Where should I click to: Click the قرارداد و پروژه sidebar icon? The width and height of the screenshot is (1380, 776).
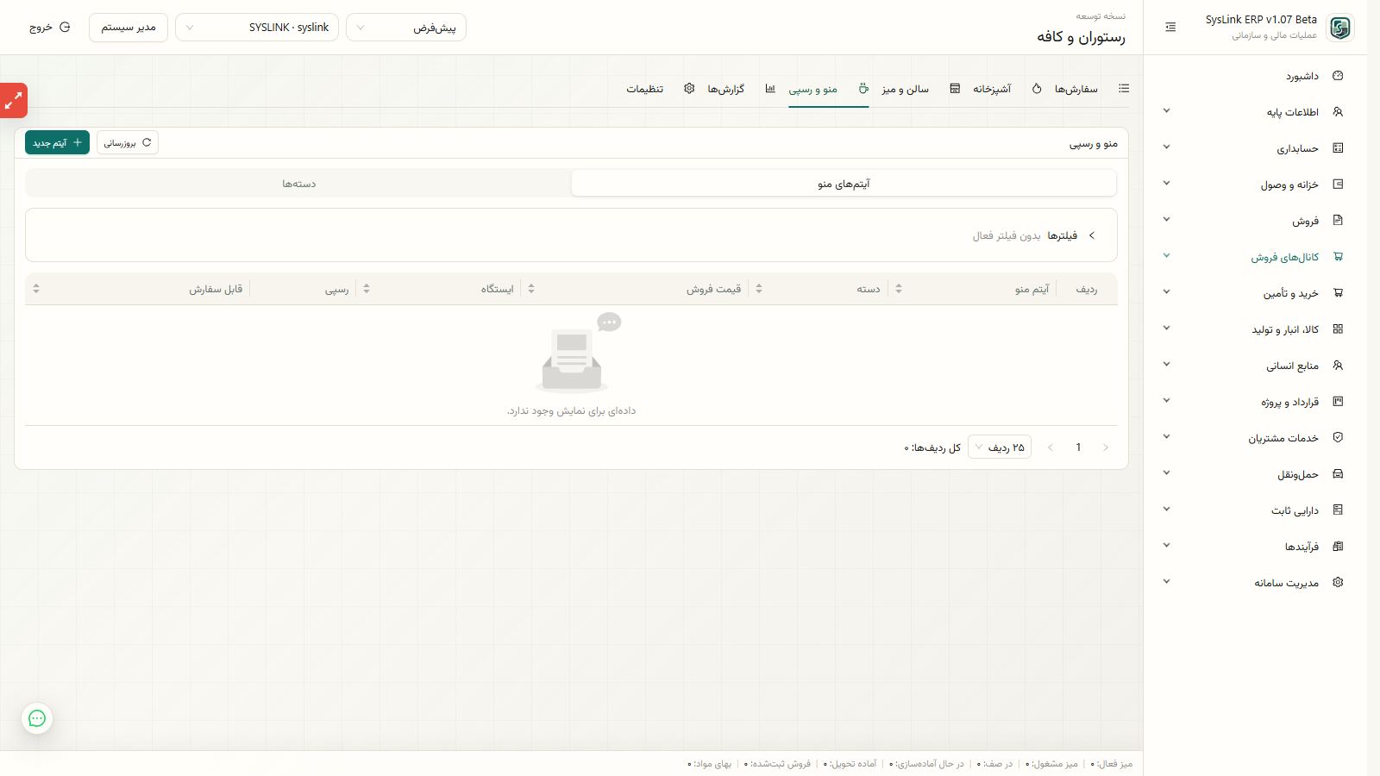(1338, 402)
